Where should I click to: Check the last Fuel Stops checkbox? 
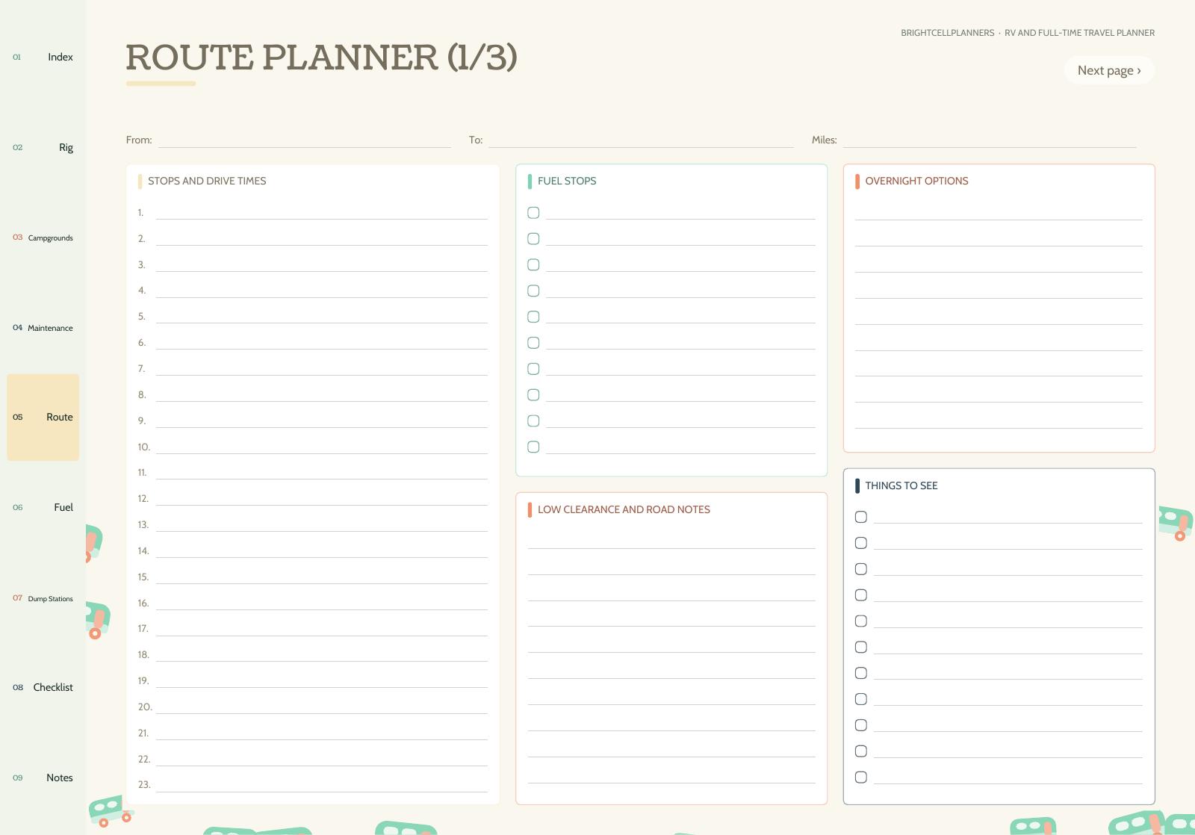[x=533, y=447]
